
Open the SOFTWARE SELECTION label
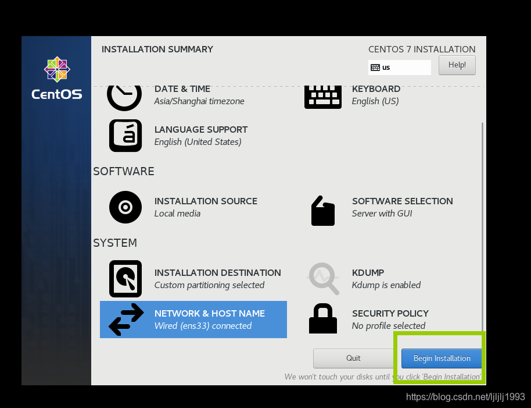[x=402, y=201]
